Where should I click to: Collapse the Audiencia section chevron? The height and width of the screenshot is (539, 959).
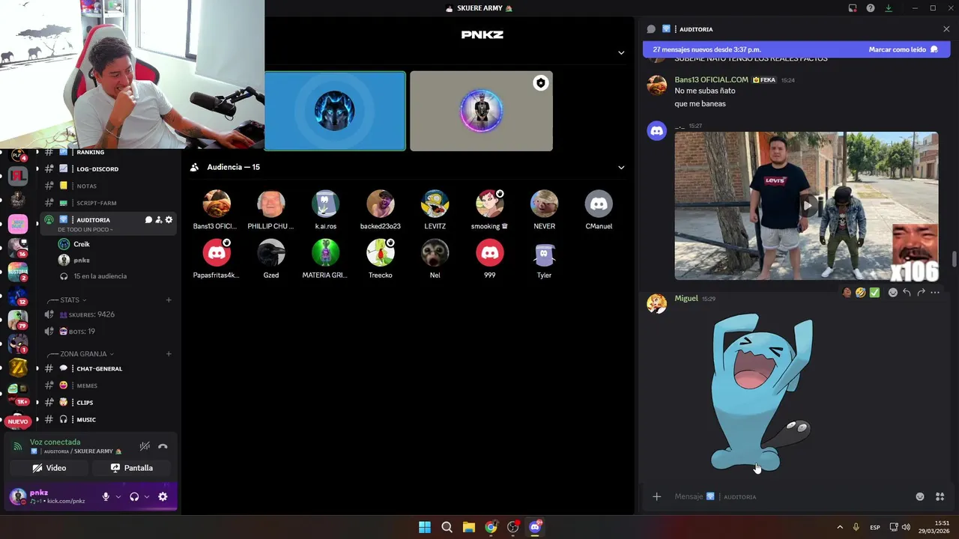coord(621,168)
